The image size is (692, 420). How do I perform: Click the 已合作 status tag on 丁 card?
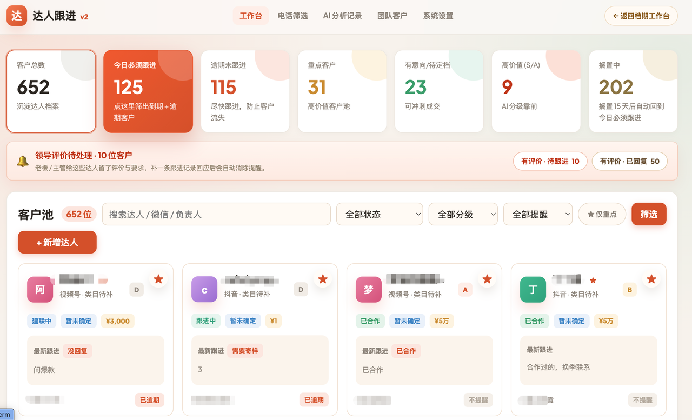coord(535,321)
